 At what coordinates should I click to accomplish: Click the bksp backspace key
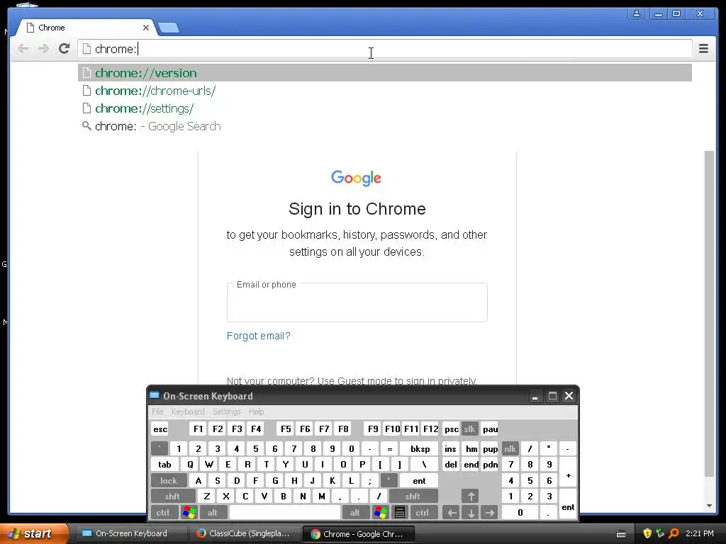[x=420, y=448]
